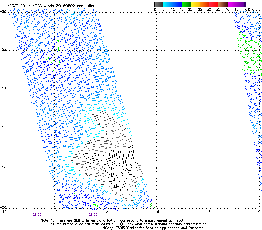Click the gray 0-5 knots color swatch
This screenshot has width=262, height=230.
(x=159, y=4)
